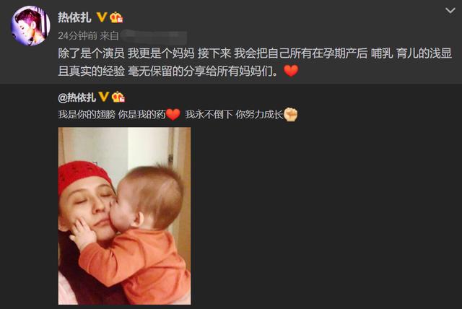Click the 来自 label under the username
This screenshot has width=462, height=309.
(x=109, y=35)
